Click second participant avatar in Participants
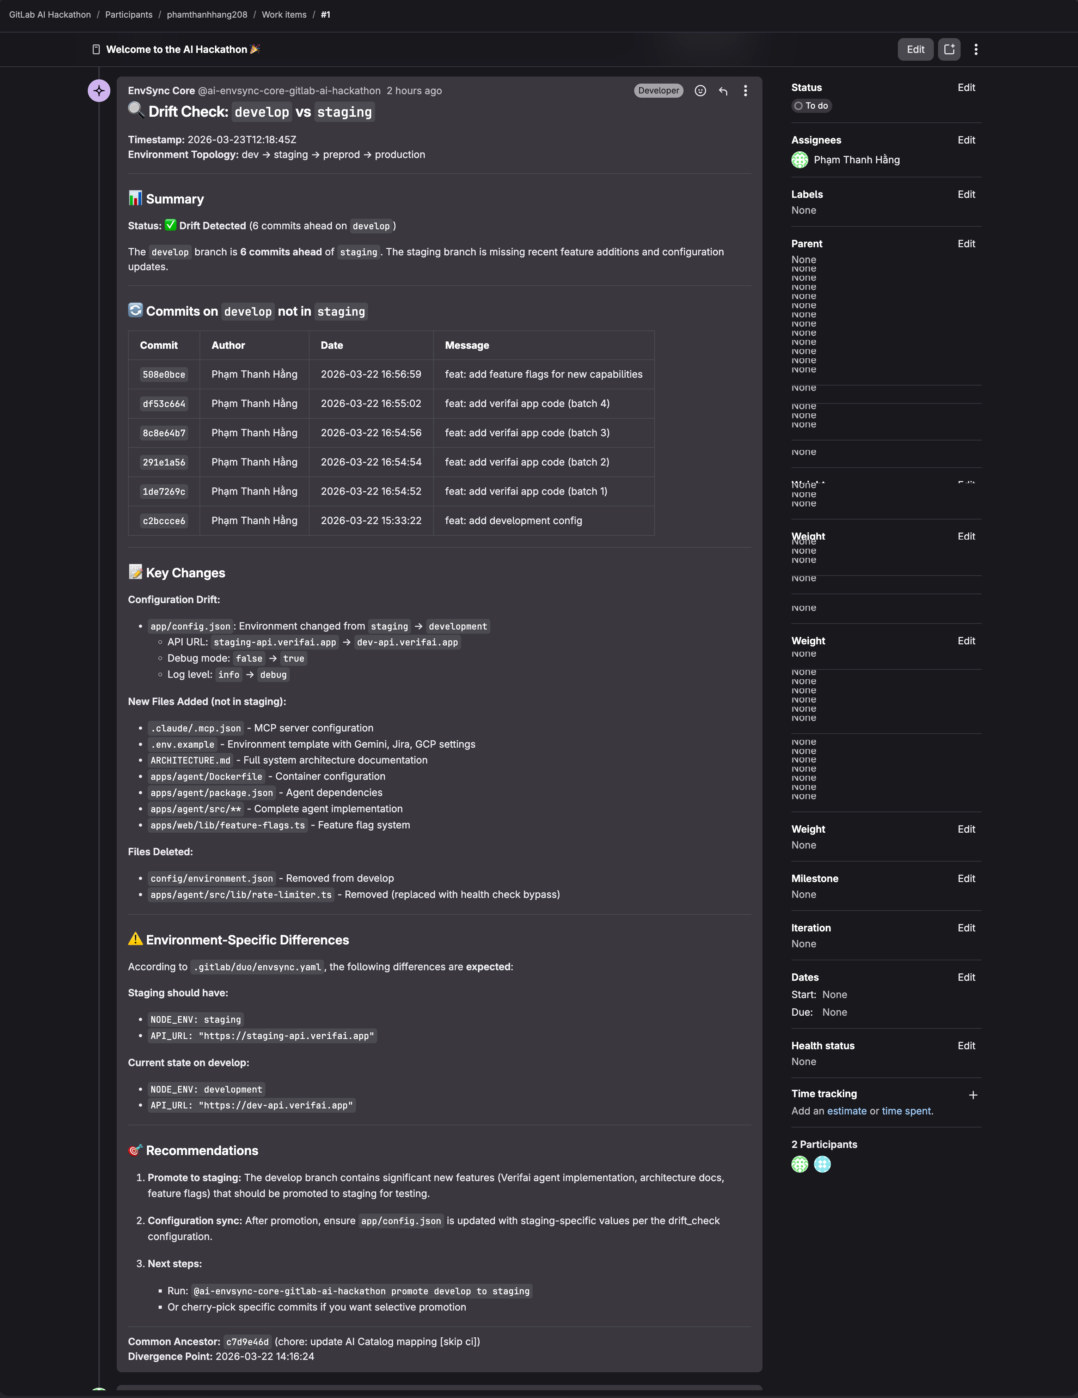 822,1165
